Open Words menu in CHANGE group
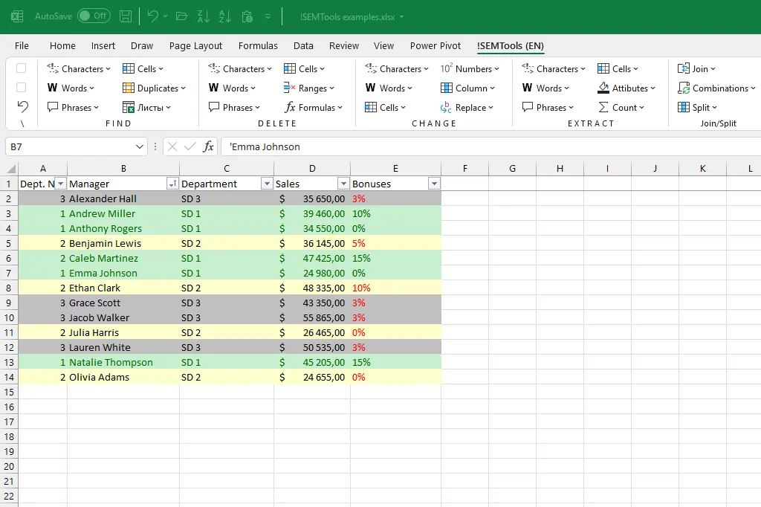761x507 pixels. pos(389,88)
